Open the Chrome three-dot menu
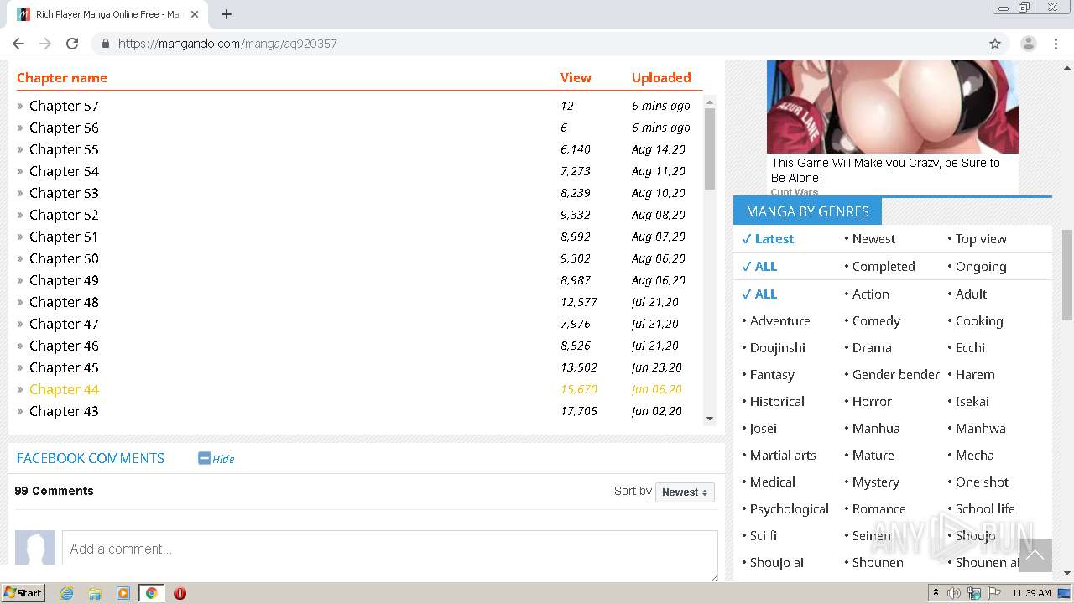1074x604 pixels. tap(1056, 44)
